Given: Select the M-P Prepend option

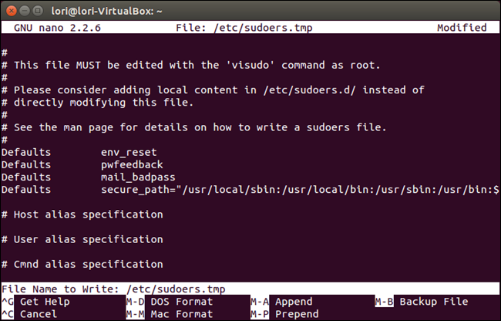Looking at the screenshot, I should coord(284,314).
